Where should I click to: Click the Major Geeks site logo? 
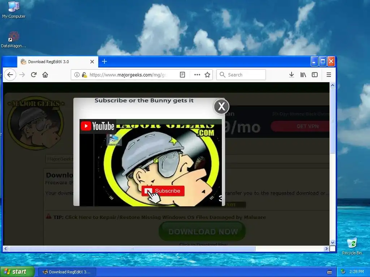click(x=35, y=123)
